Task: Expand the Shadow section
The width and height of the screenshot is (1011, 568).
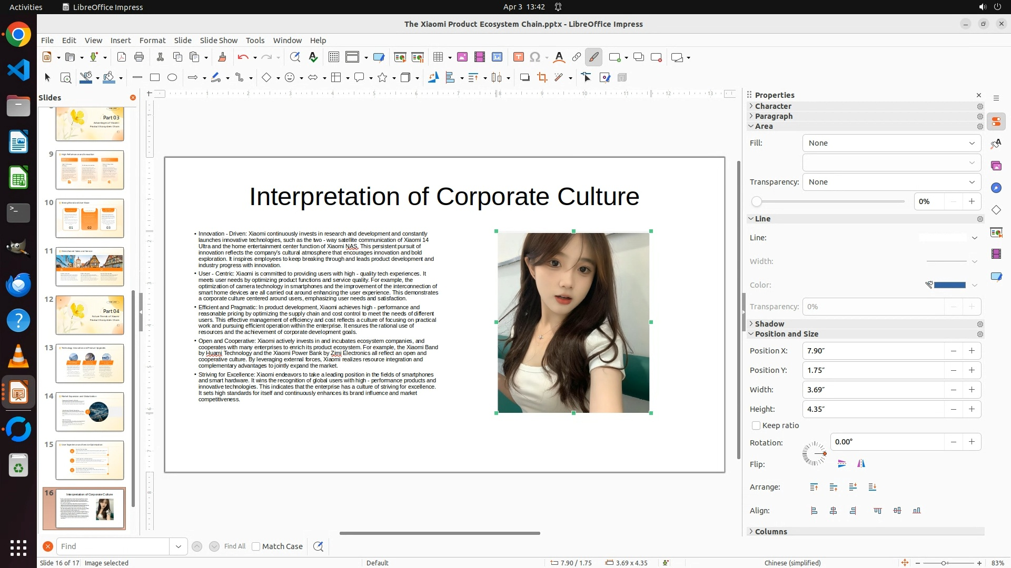Action: pos(769,324)
